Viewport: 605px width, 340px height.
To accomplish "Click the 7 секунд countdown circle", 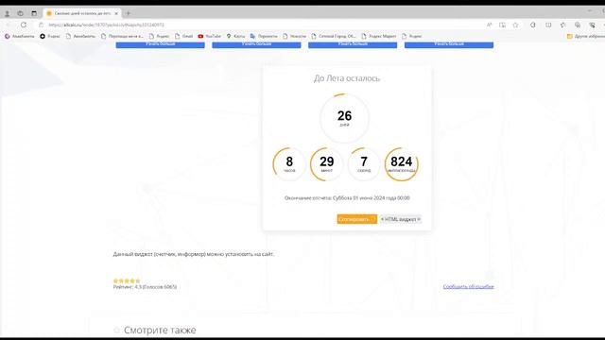I will [x=364, y=164].
